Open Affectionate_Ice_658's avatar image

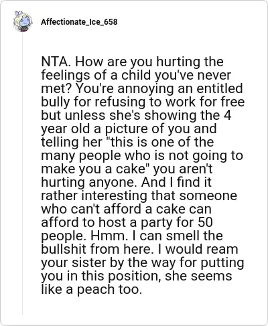pyautogui.click(x=23, y=21)
